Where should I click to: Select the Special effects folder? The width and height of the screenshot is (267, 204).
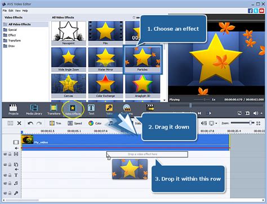coord(10,30)
